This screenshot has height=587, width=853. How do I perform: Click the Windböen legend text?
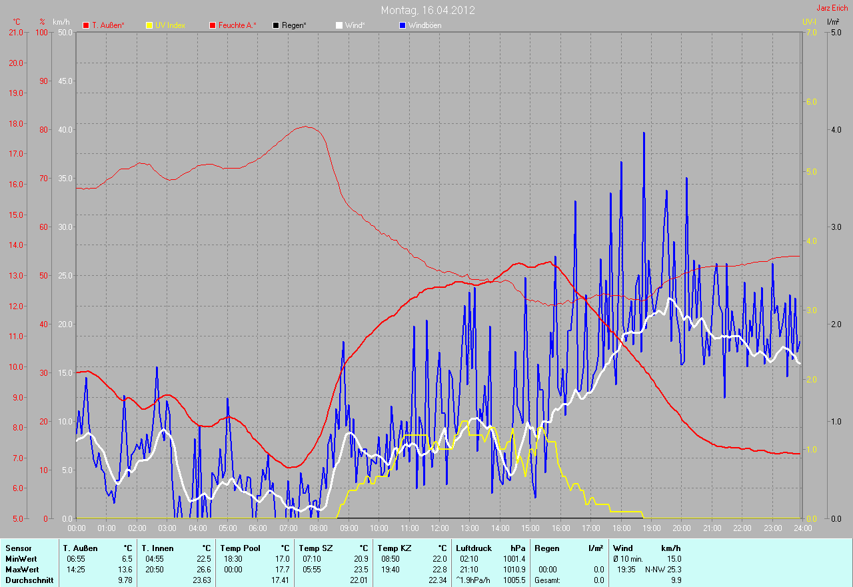(x=425, y=25)
